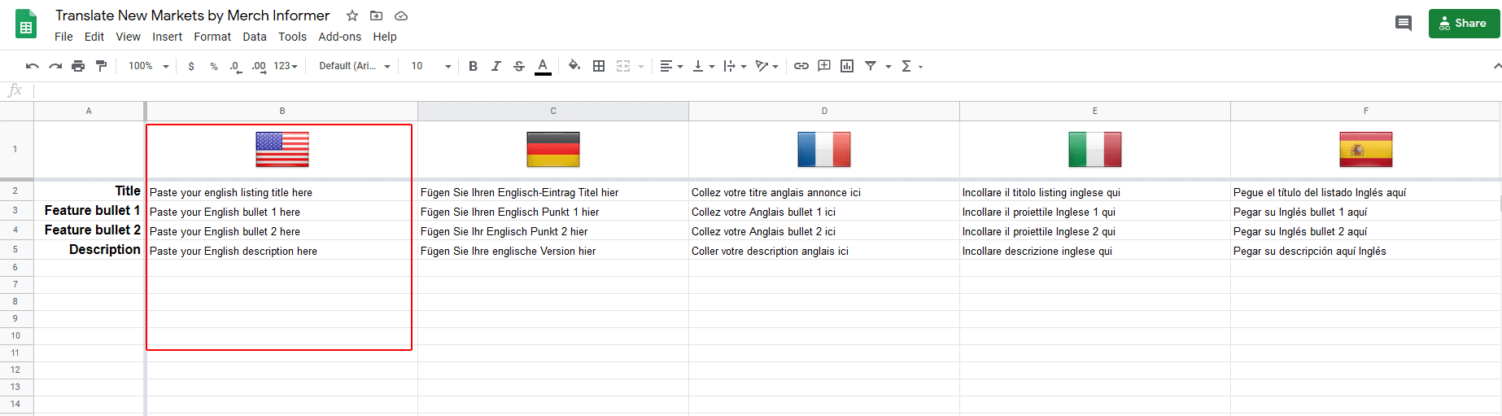Open the horizontal align dropdown

coord(671,66)
